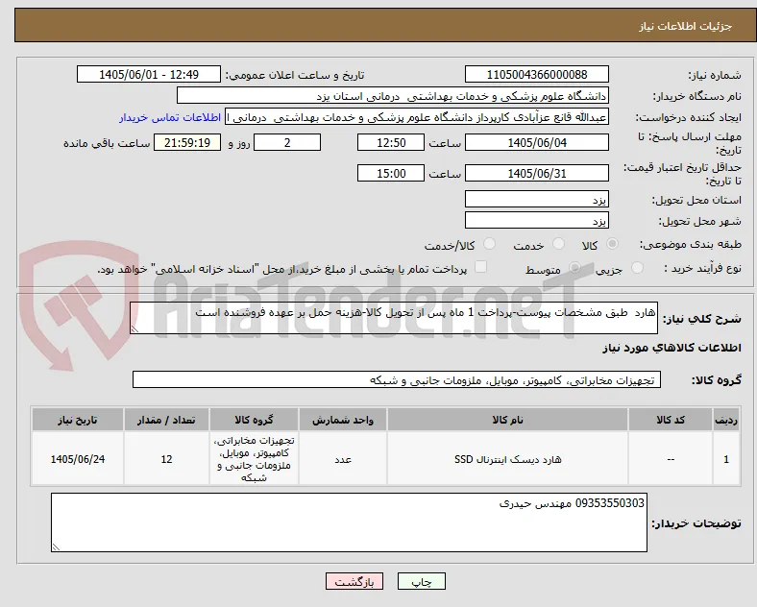Screen dimensions: 757x607
Task: Select the متوسط purchase type radio
Action: click(x=574, y=268)
